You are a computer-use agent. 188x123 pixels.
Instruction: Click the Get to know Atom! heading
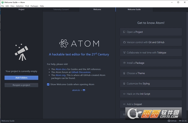point(151,23)
